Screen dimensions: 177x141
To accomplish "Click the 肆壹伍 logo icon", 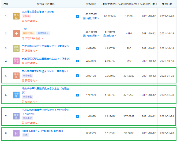I will (x=16, y=116).
